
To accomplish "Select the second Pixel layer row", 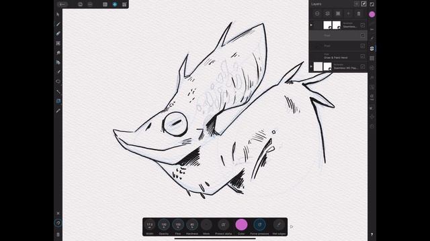I will click(x=338, y=46).
